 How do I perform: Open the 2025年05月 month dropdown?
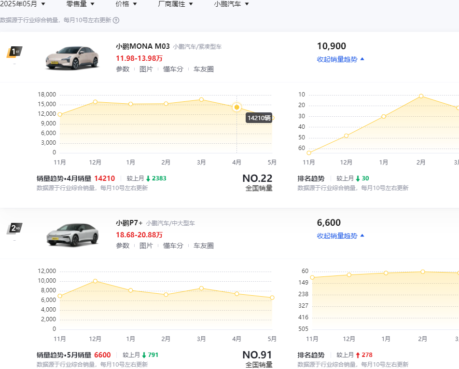click(x=23, y=4)
